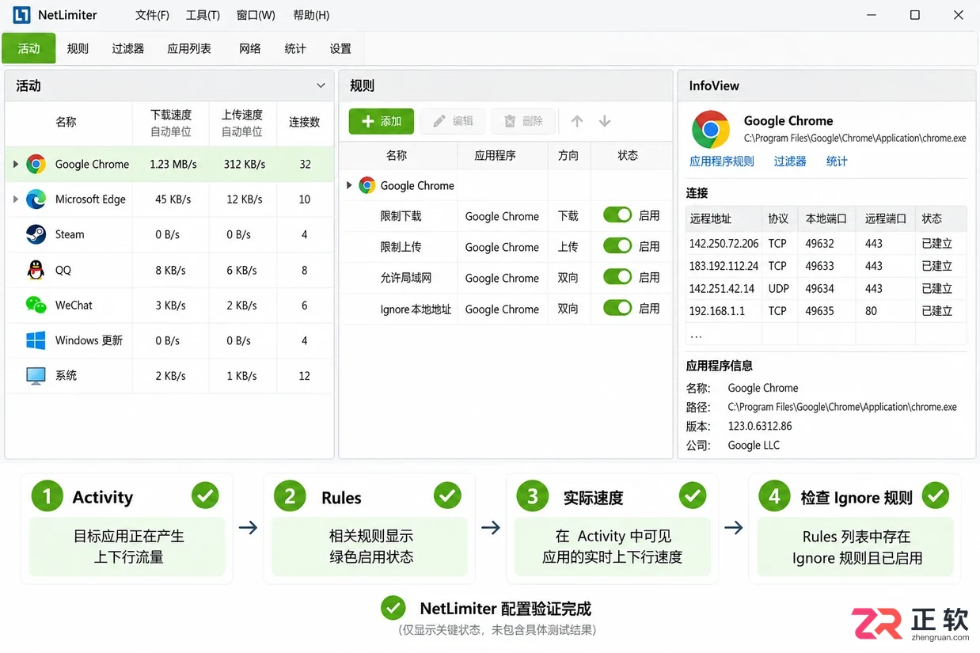Viewport: 980px width, 653px height.
Task: Click the QQ penguin icon
Action: (x=36, y=270)
